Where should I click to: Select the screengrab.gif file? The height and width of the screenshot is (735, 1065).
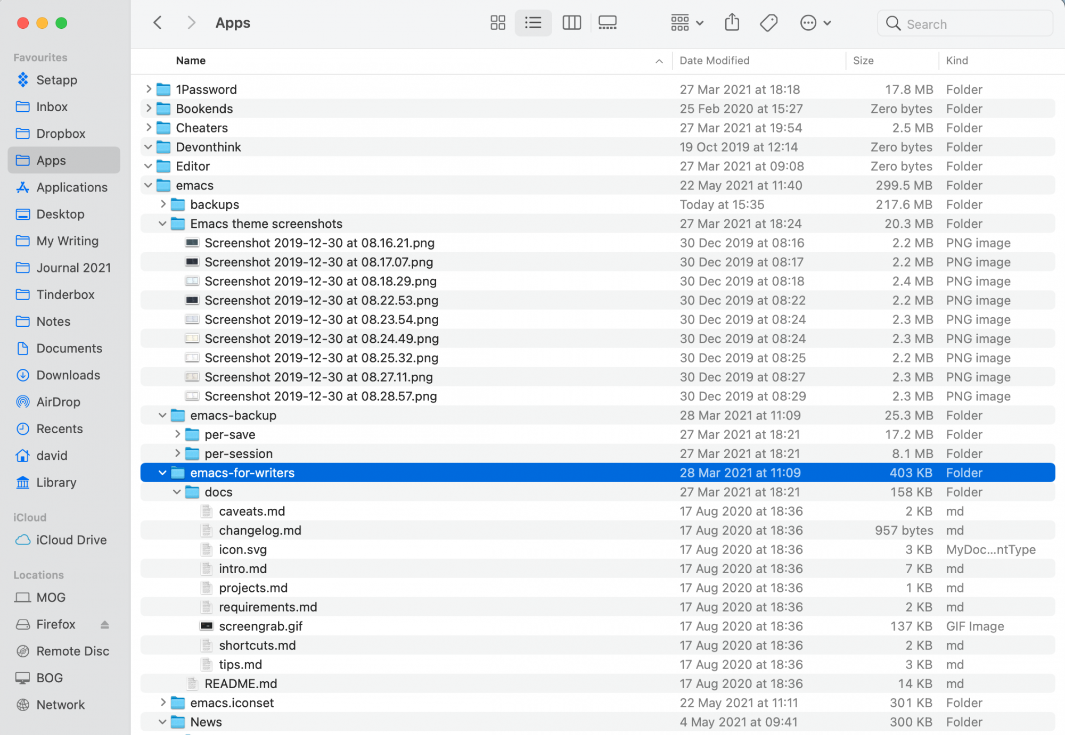597,626
